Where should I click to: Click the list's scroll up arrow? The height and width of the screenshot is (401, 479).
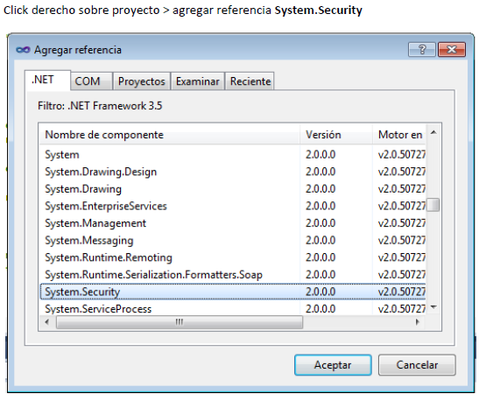433,132
